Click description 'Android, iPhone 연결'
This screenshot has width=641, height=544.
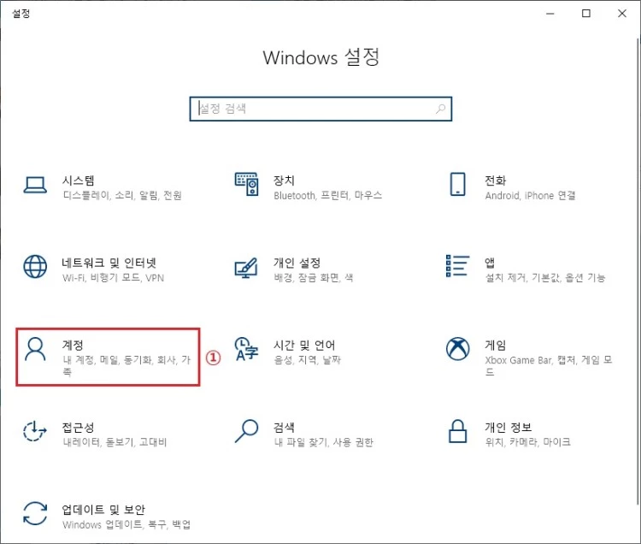(530, 196)
